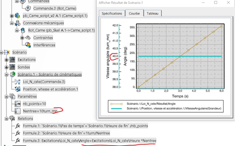Screen dimensions: 235x146
Task: Click the Contraintes icon
Action: [x=28, y=38]
